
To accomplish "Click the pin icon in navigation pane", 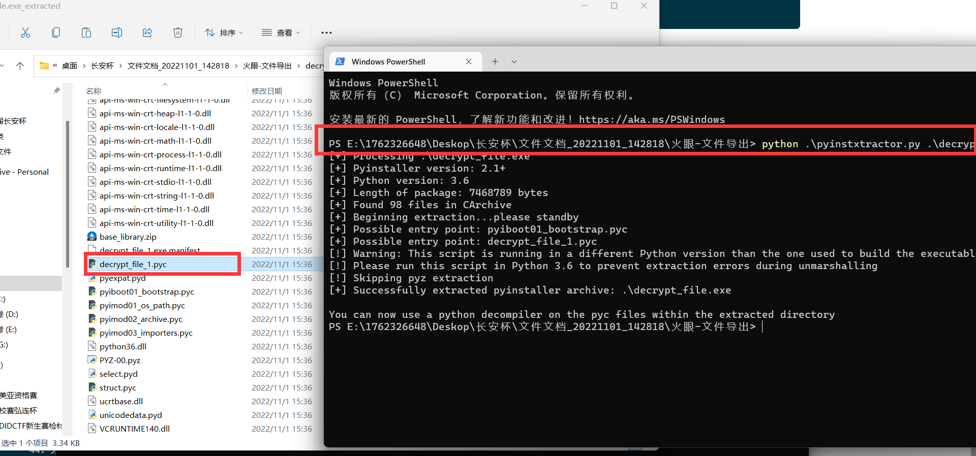I will tap(56, 91).
